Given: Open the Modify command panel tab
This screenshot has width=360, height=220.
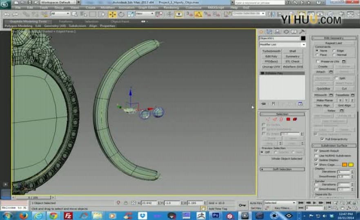Looking at the screenshot, I should click(269, 32).
